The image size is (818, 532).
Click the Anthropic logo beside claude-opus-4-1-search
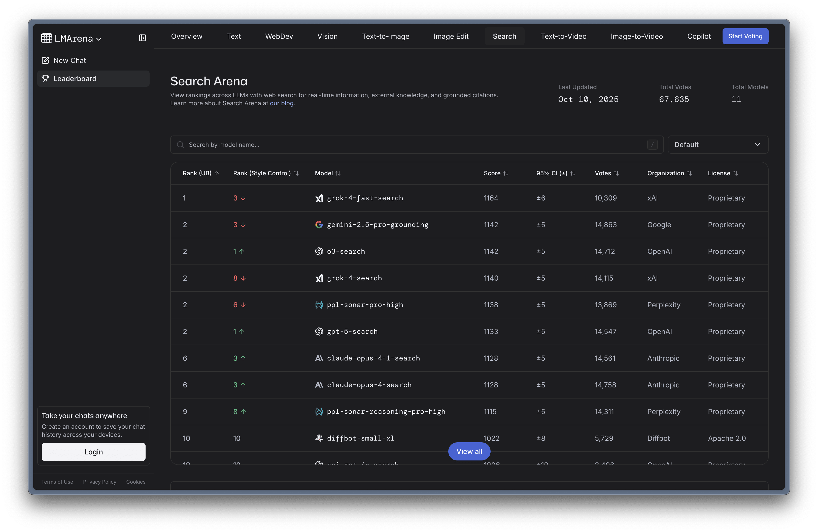(x=319, y=358)
